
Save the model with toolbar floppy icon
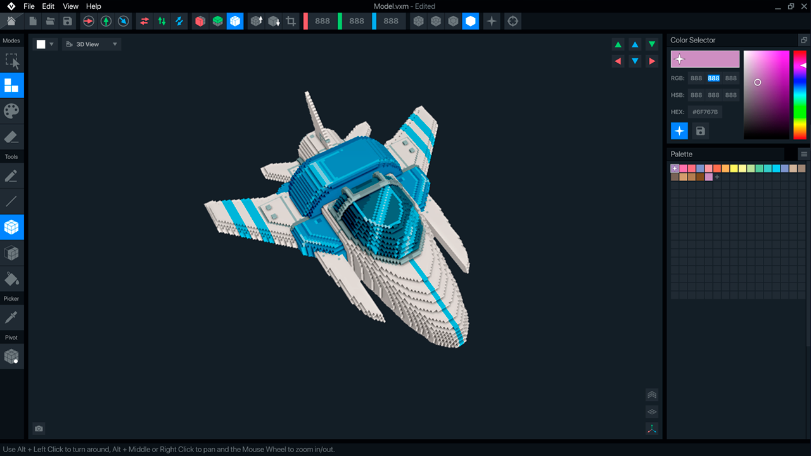(x=67, y=21)
